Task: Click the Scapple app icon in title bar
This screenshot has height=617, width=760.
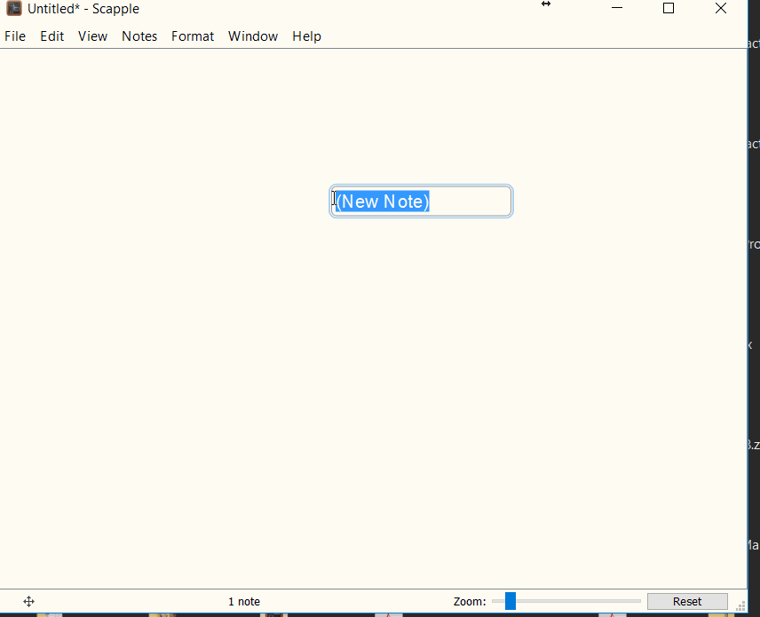Action: coord(14,8)
